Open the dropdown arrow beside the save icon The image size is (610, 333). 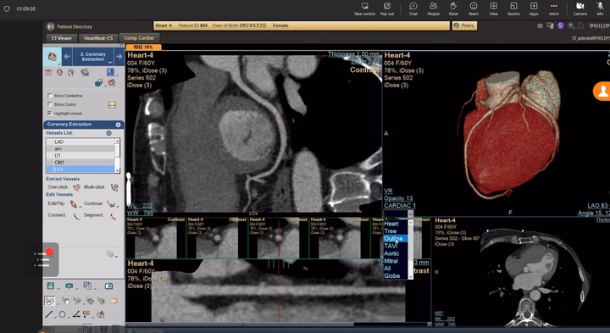click(58, 288)
